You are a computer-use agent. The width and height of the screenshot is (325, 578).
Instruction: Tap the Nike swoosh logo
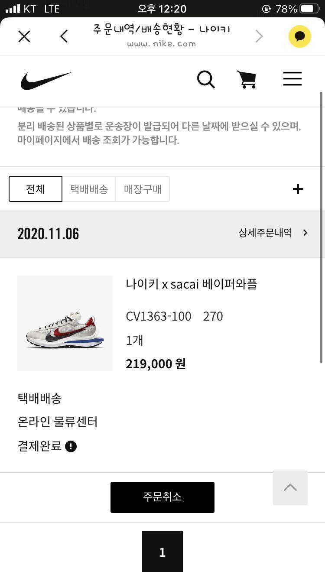click(x=46, y=81)
